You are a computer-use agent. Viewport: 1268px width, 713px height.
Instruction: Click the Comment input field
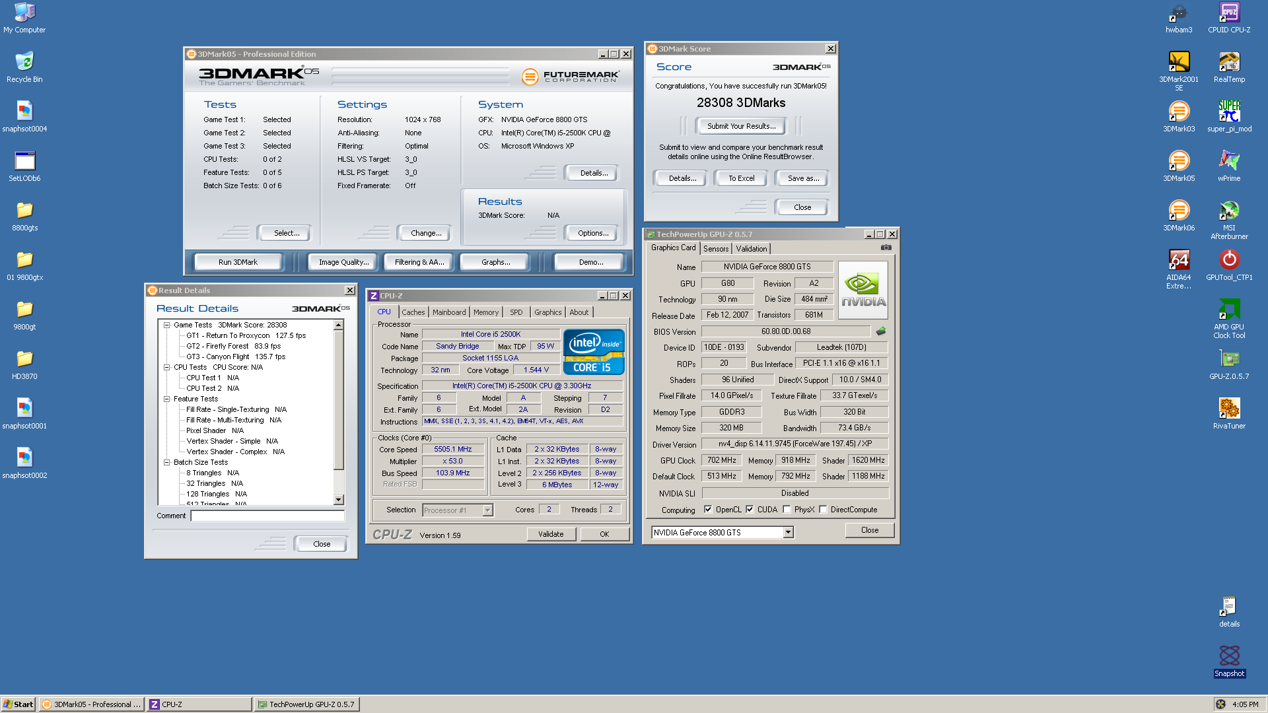point(267,516)
